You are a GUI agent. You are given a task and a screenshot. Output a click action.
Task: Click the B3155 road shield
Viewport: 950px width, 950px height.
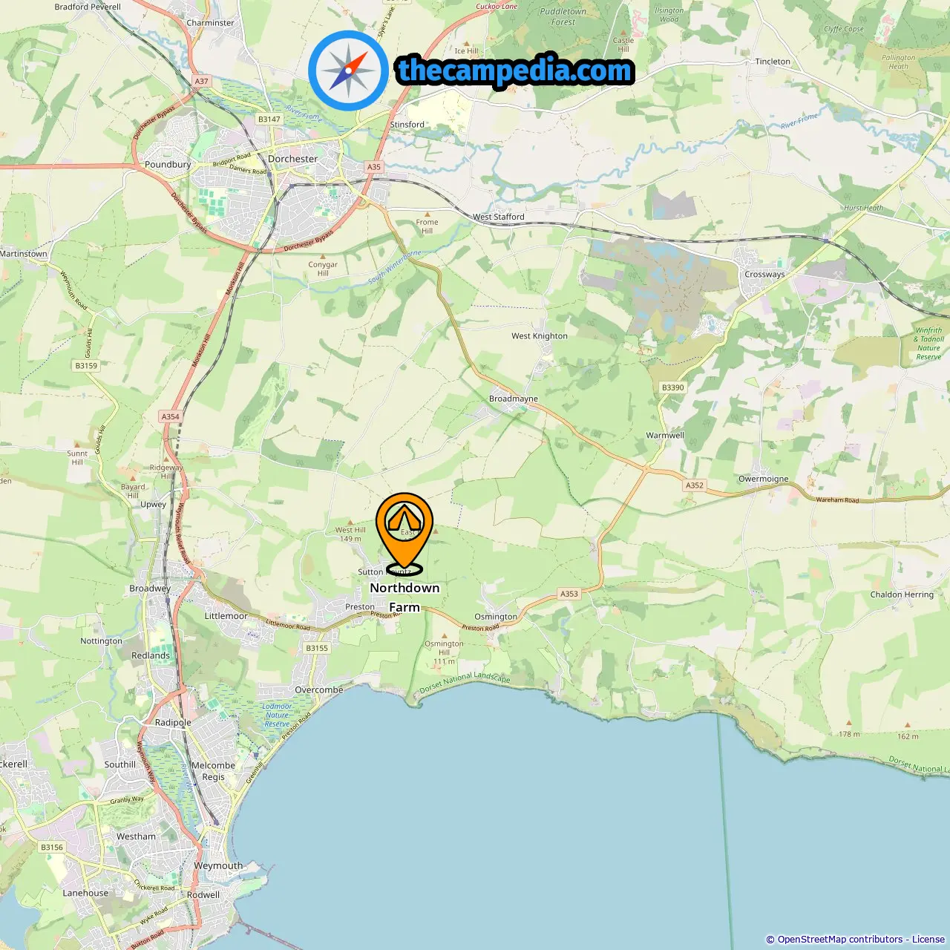click(x=317, y=648)
